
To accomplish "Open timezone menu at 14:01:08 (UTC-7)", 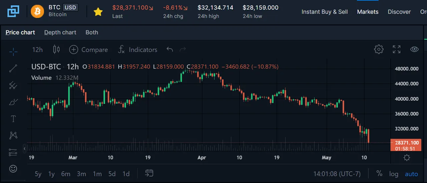I will pyautogui.click(x=337, y=174).
